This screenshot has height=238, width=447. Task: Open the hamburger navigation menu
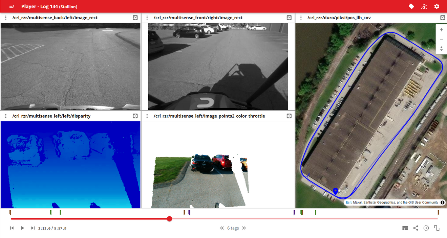(12, 6)
